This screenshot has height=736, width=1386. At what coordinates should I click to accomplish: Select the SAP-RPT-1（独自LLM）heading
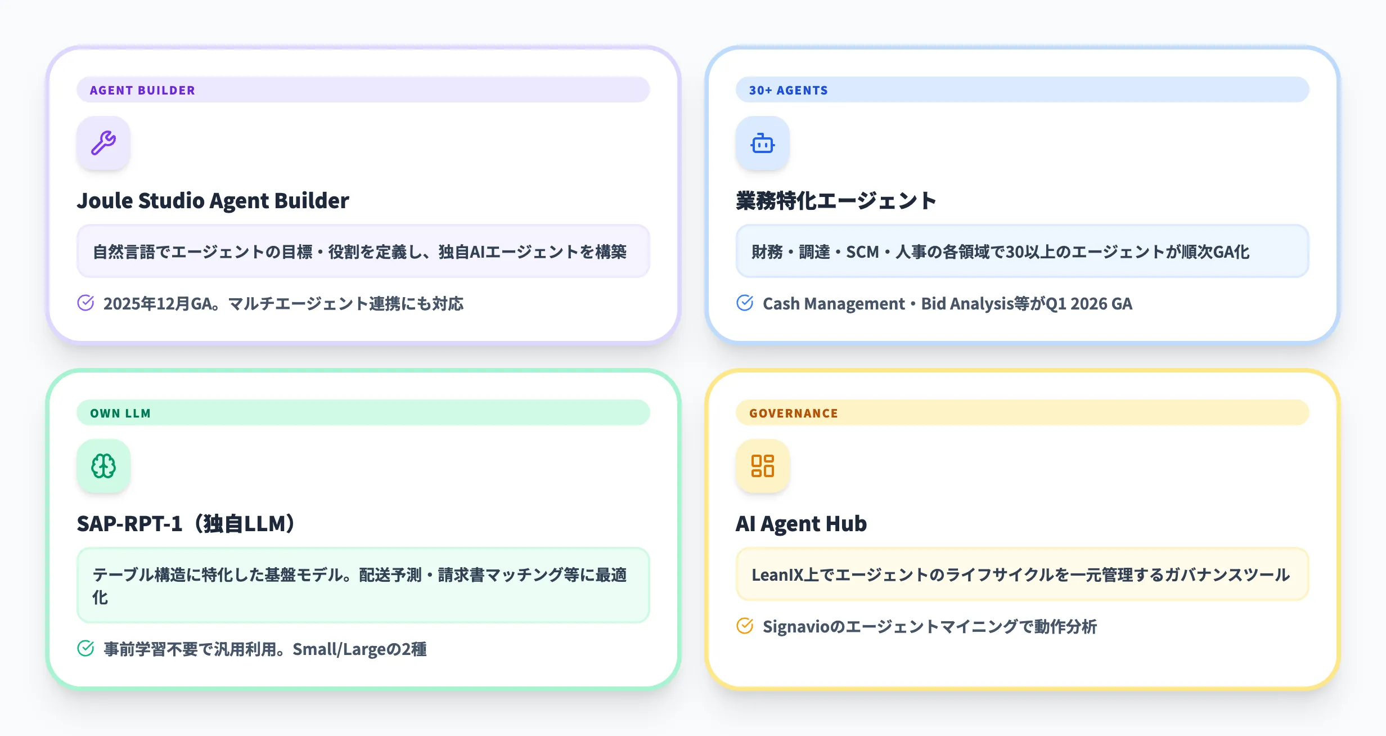coord(186,522)
